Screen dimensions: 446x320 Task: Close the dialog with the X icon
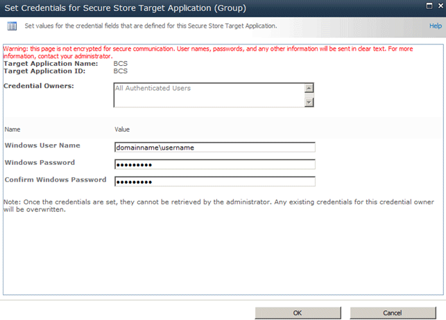click(x=440, y=6)
